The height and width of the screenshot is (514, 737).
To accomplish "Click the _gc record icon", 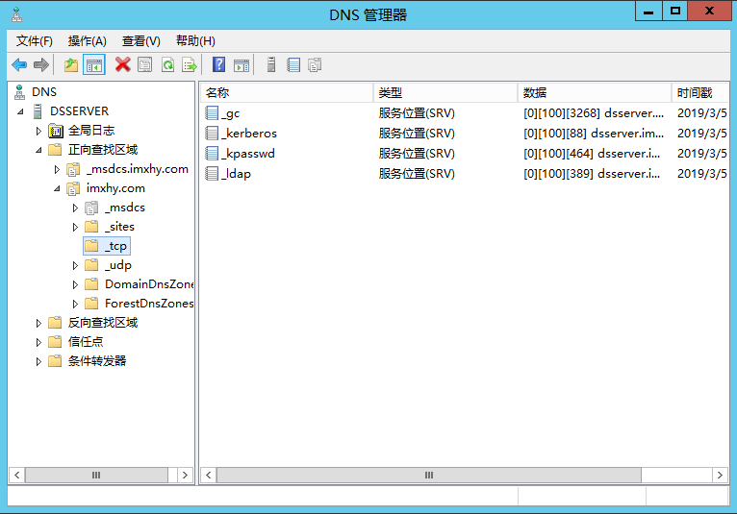I will (212, 112).
